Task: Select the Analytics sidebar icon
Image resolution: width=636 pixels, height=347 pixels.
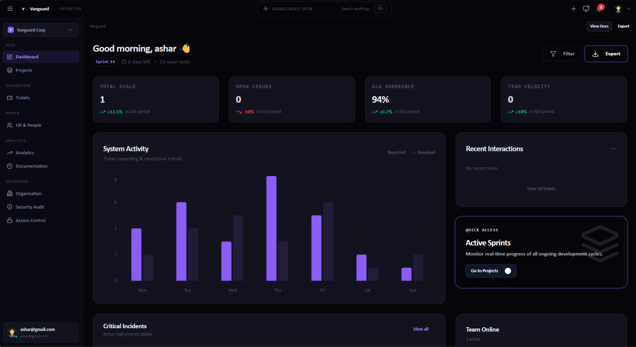Action: pos(9,153)
